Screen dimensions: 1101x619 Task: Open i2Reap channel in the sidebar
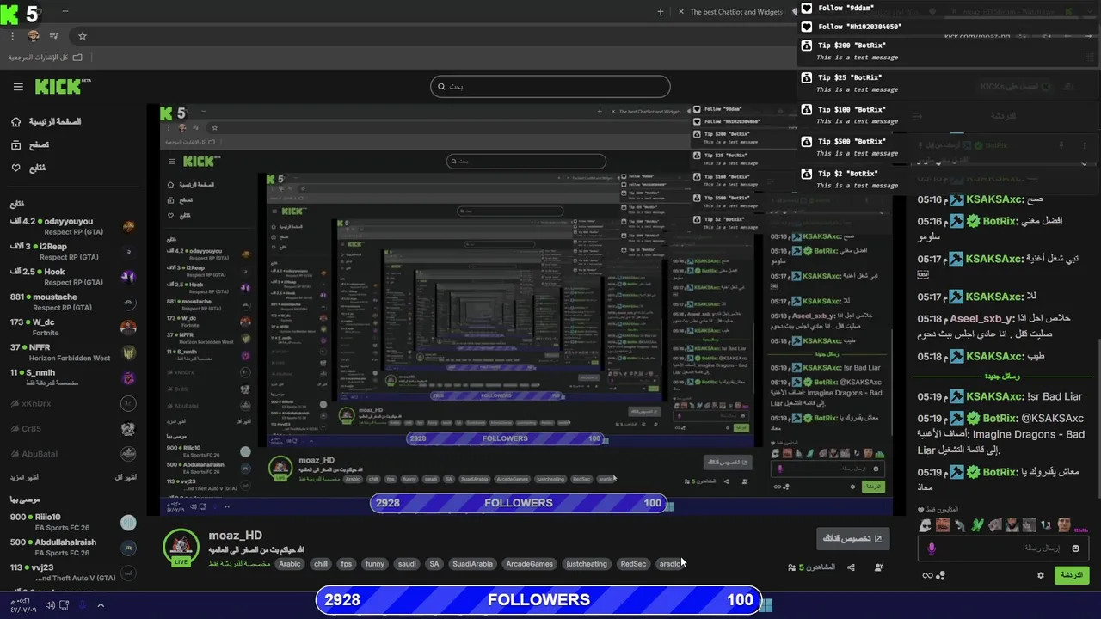(72, 251)
